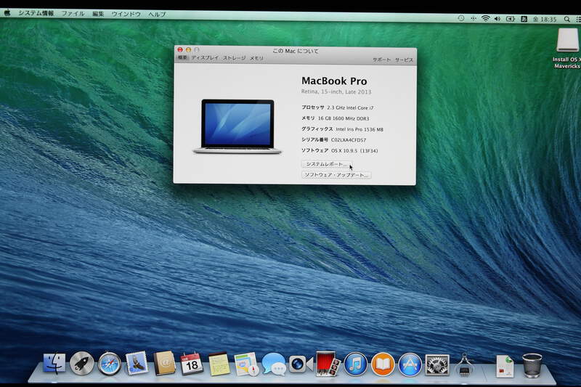
Task: Open iTunes in the Dock
Action: click(355, 363)
